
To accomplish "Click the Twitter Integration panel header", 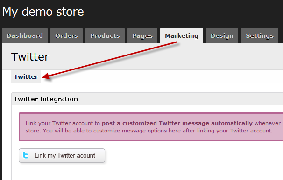I will 147,99.
